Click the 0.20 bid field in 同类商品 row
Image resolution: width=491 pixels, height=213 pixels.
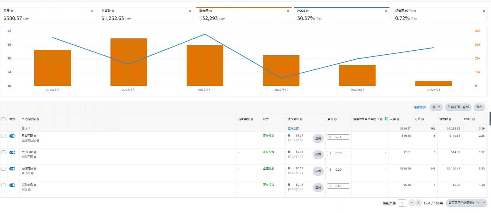(x=338, y=170)
